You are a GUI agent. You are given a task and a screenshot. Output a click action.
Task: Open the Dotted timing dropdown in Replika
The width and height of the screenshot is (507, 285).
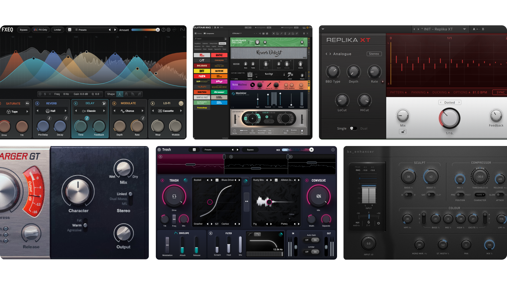450,102
